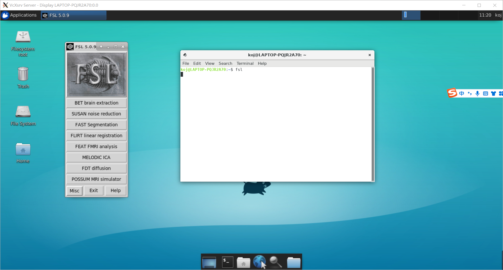503x270 pixels.
Task: Open the Misc menu in FSL
Action: [x=74, y=190]
